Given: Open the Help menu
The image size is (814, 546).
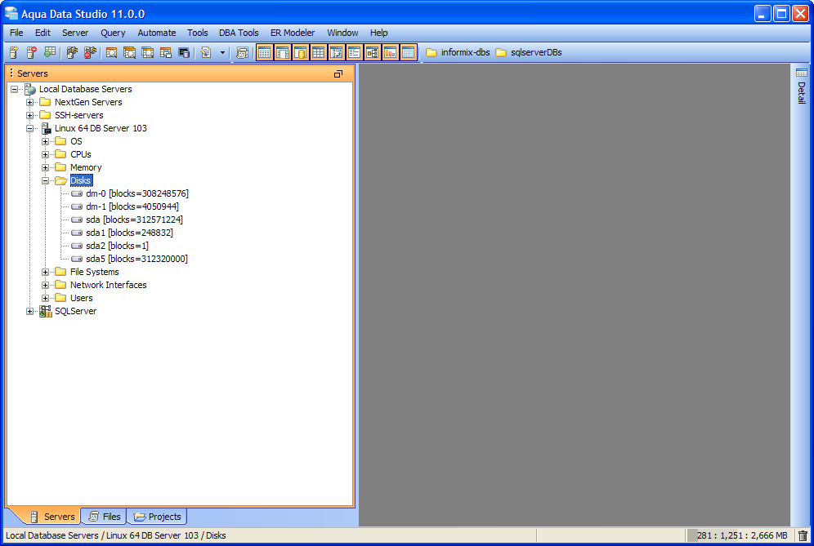Looking at the screenshot, I should [x=379, y=33].
